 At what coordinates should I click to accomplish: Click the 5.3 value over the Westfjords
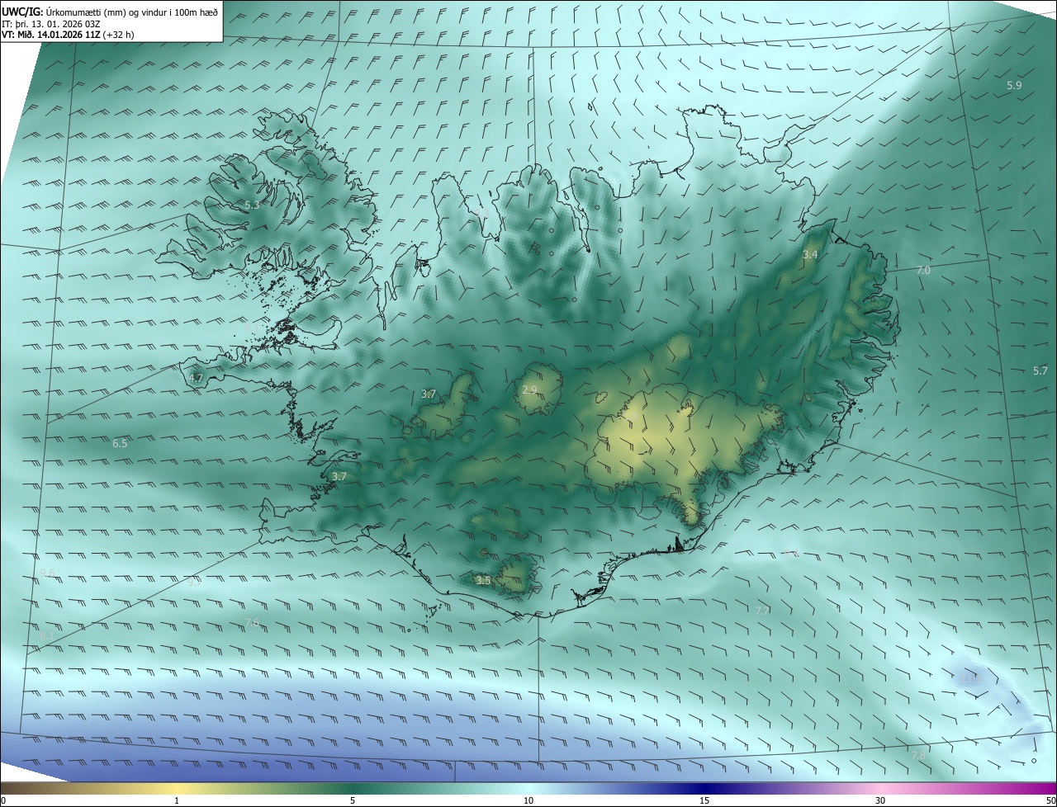click(252, 205)
